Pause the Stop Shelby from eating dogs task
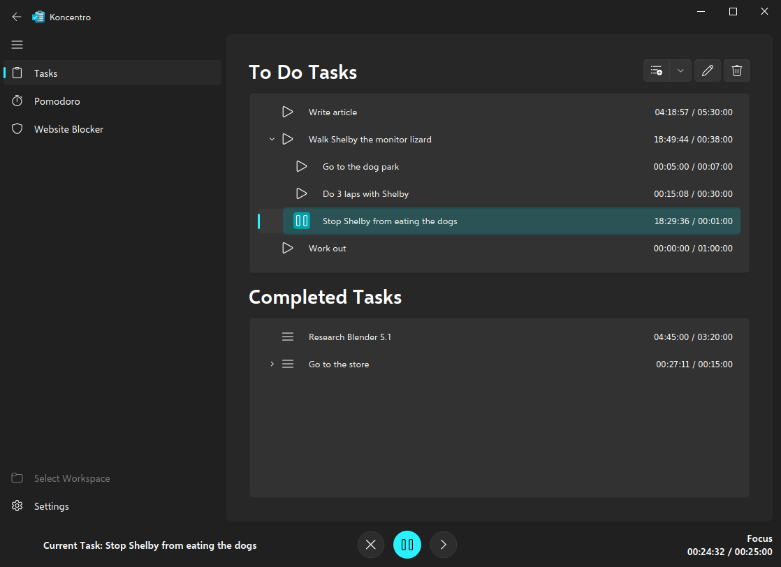This screenshot has width=781, height=567. 301,221
